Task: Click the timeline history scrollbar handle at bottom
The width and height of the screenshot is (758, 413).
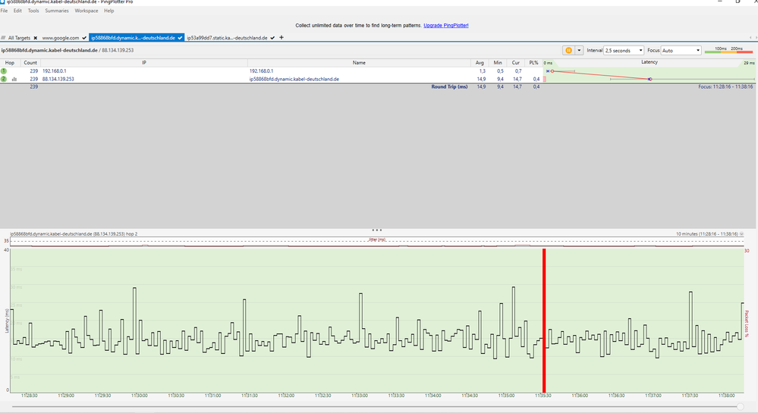Action: pos(740,407)
